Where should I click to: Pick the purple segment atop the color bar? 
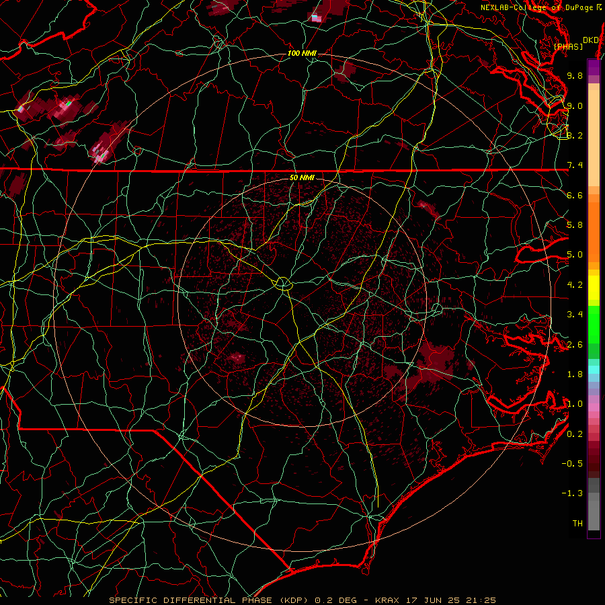594,67
